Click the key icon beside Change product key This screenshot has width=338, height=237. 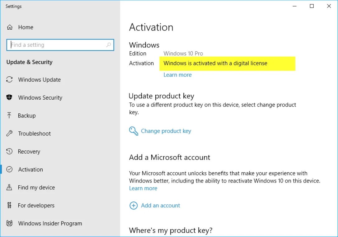point(133,131)
